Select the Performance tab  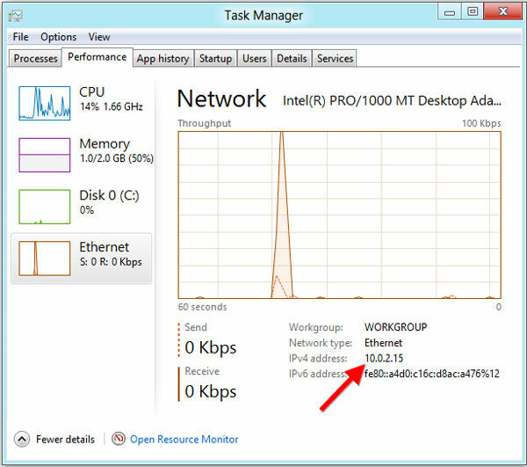97,57
